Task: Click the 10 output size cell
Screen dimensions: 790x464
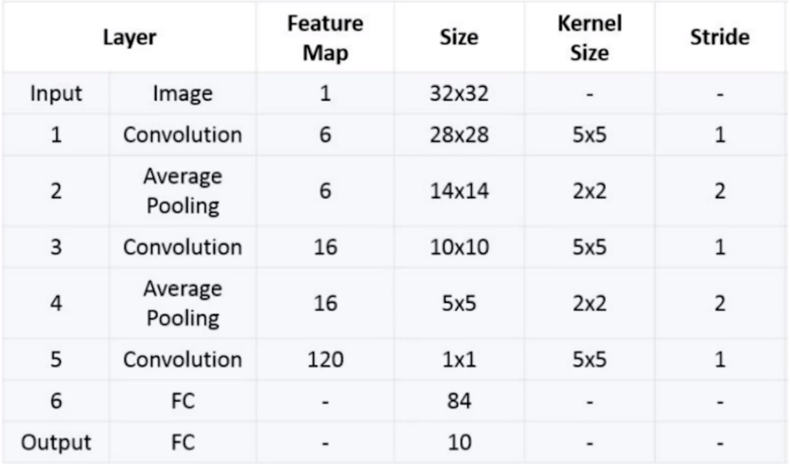Action: click(x=459, y=442)
